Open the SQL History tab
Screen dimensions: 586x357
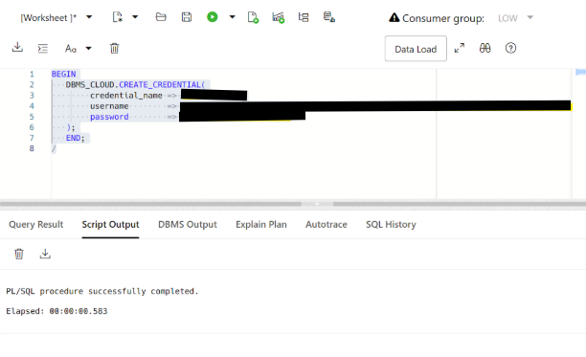pyautogui.click(x=391, y=224)
